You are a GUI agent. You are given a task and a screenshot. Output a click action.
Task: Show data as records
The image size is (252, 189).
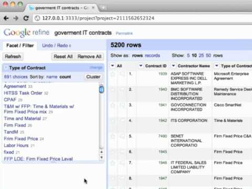pos(152,56)
